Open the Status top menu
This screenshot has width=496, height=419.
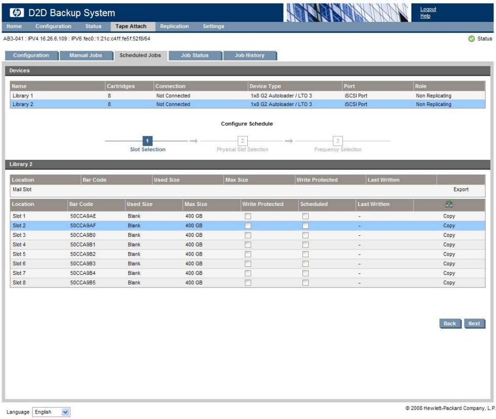click(x=93, y=26)
